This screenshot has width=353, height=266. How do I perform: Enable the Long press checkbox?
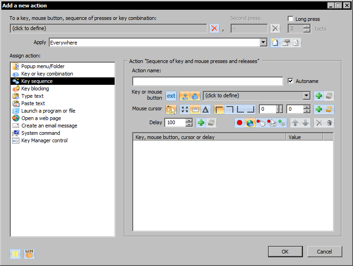[x=290, y=19]
